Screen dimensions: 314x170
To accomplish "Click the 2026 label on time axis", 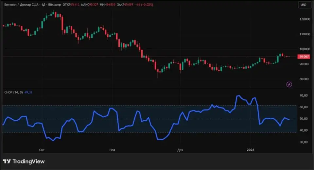I will [x=250, y=150].
